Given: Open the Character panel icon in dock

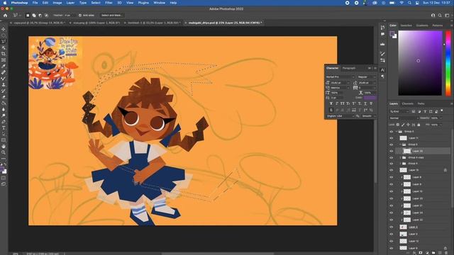Looking at the screenshot, I should 382,70.
